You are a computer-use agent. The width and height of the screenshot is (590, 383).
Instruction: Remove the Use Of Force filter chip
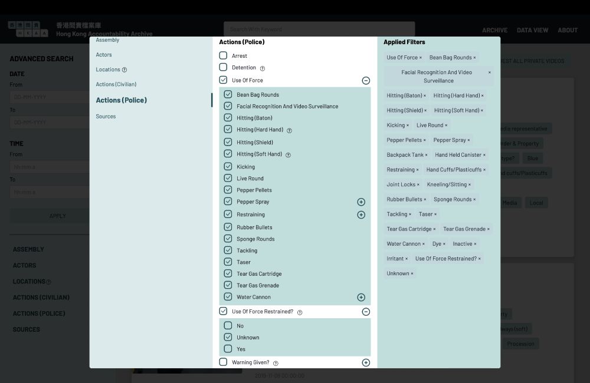[420, 58]
